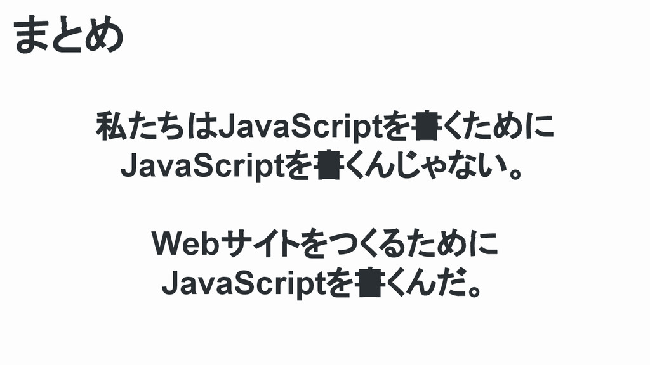Image resolution: width=650 pixels, height=365 pixels.
Task: Click the ま character in the heading
Action: pos(30,35)
